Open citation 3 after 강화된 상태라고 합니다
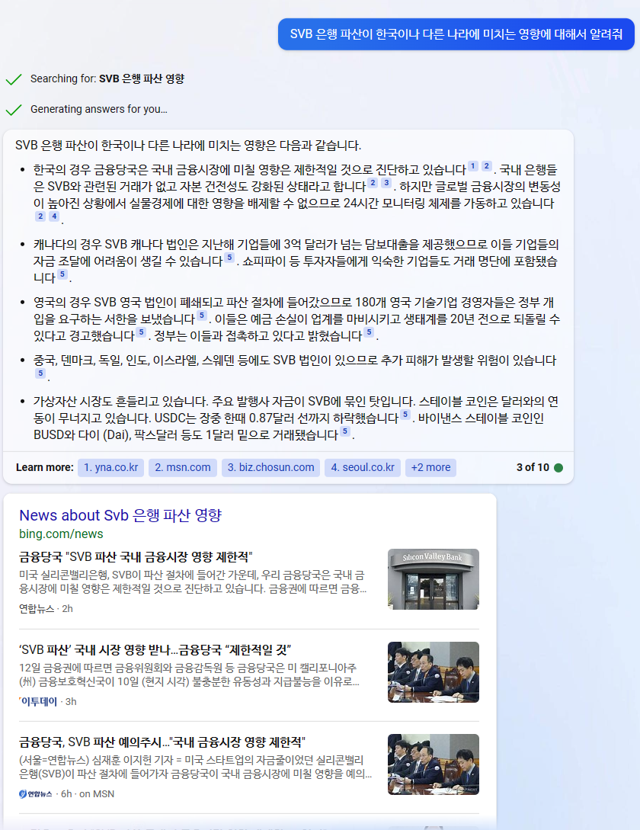 (386, 183)
